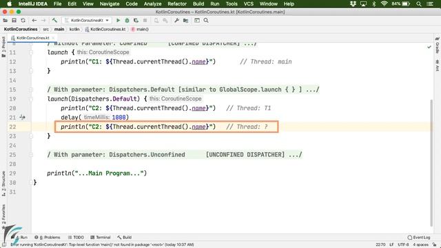Open the VCS menu
The height and width of the screenshot is (248, 441).
249,4
